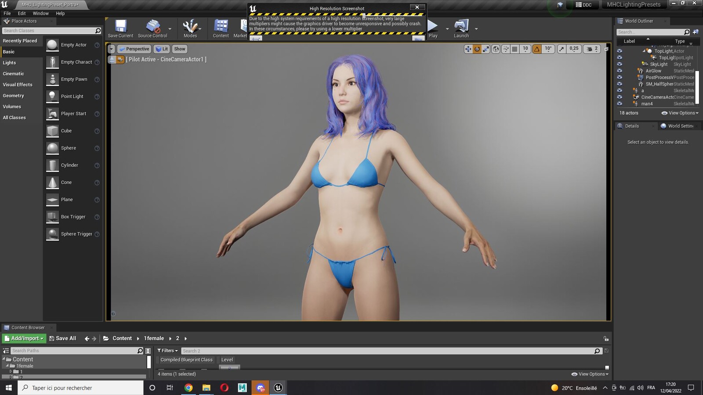Click the Lit view mode button
This screenshot has width=703, height=395.
click(x=162, y=49)
